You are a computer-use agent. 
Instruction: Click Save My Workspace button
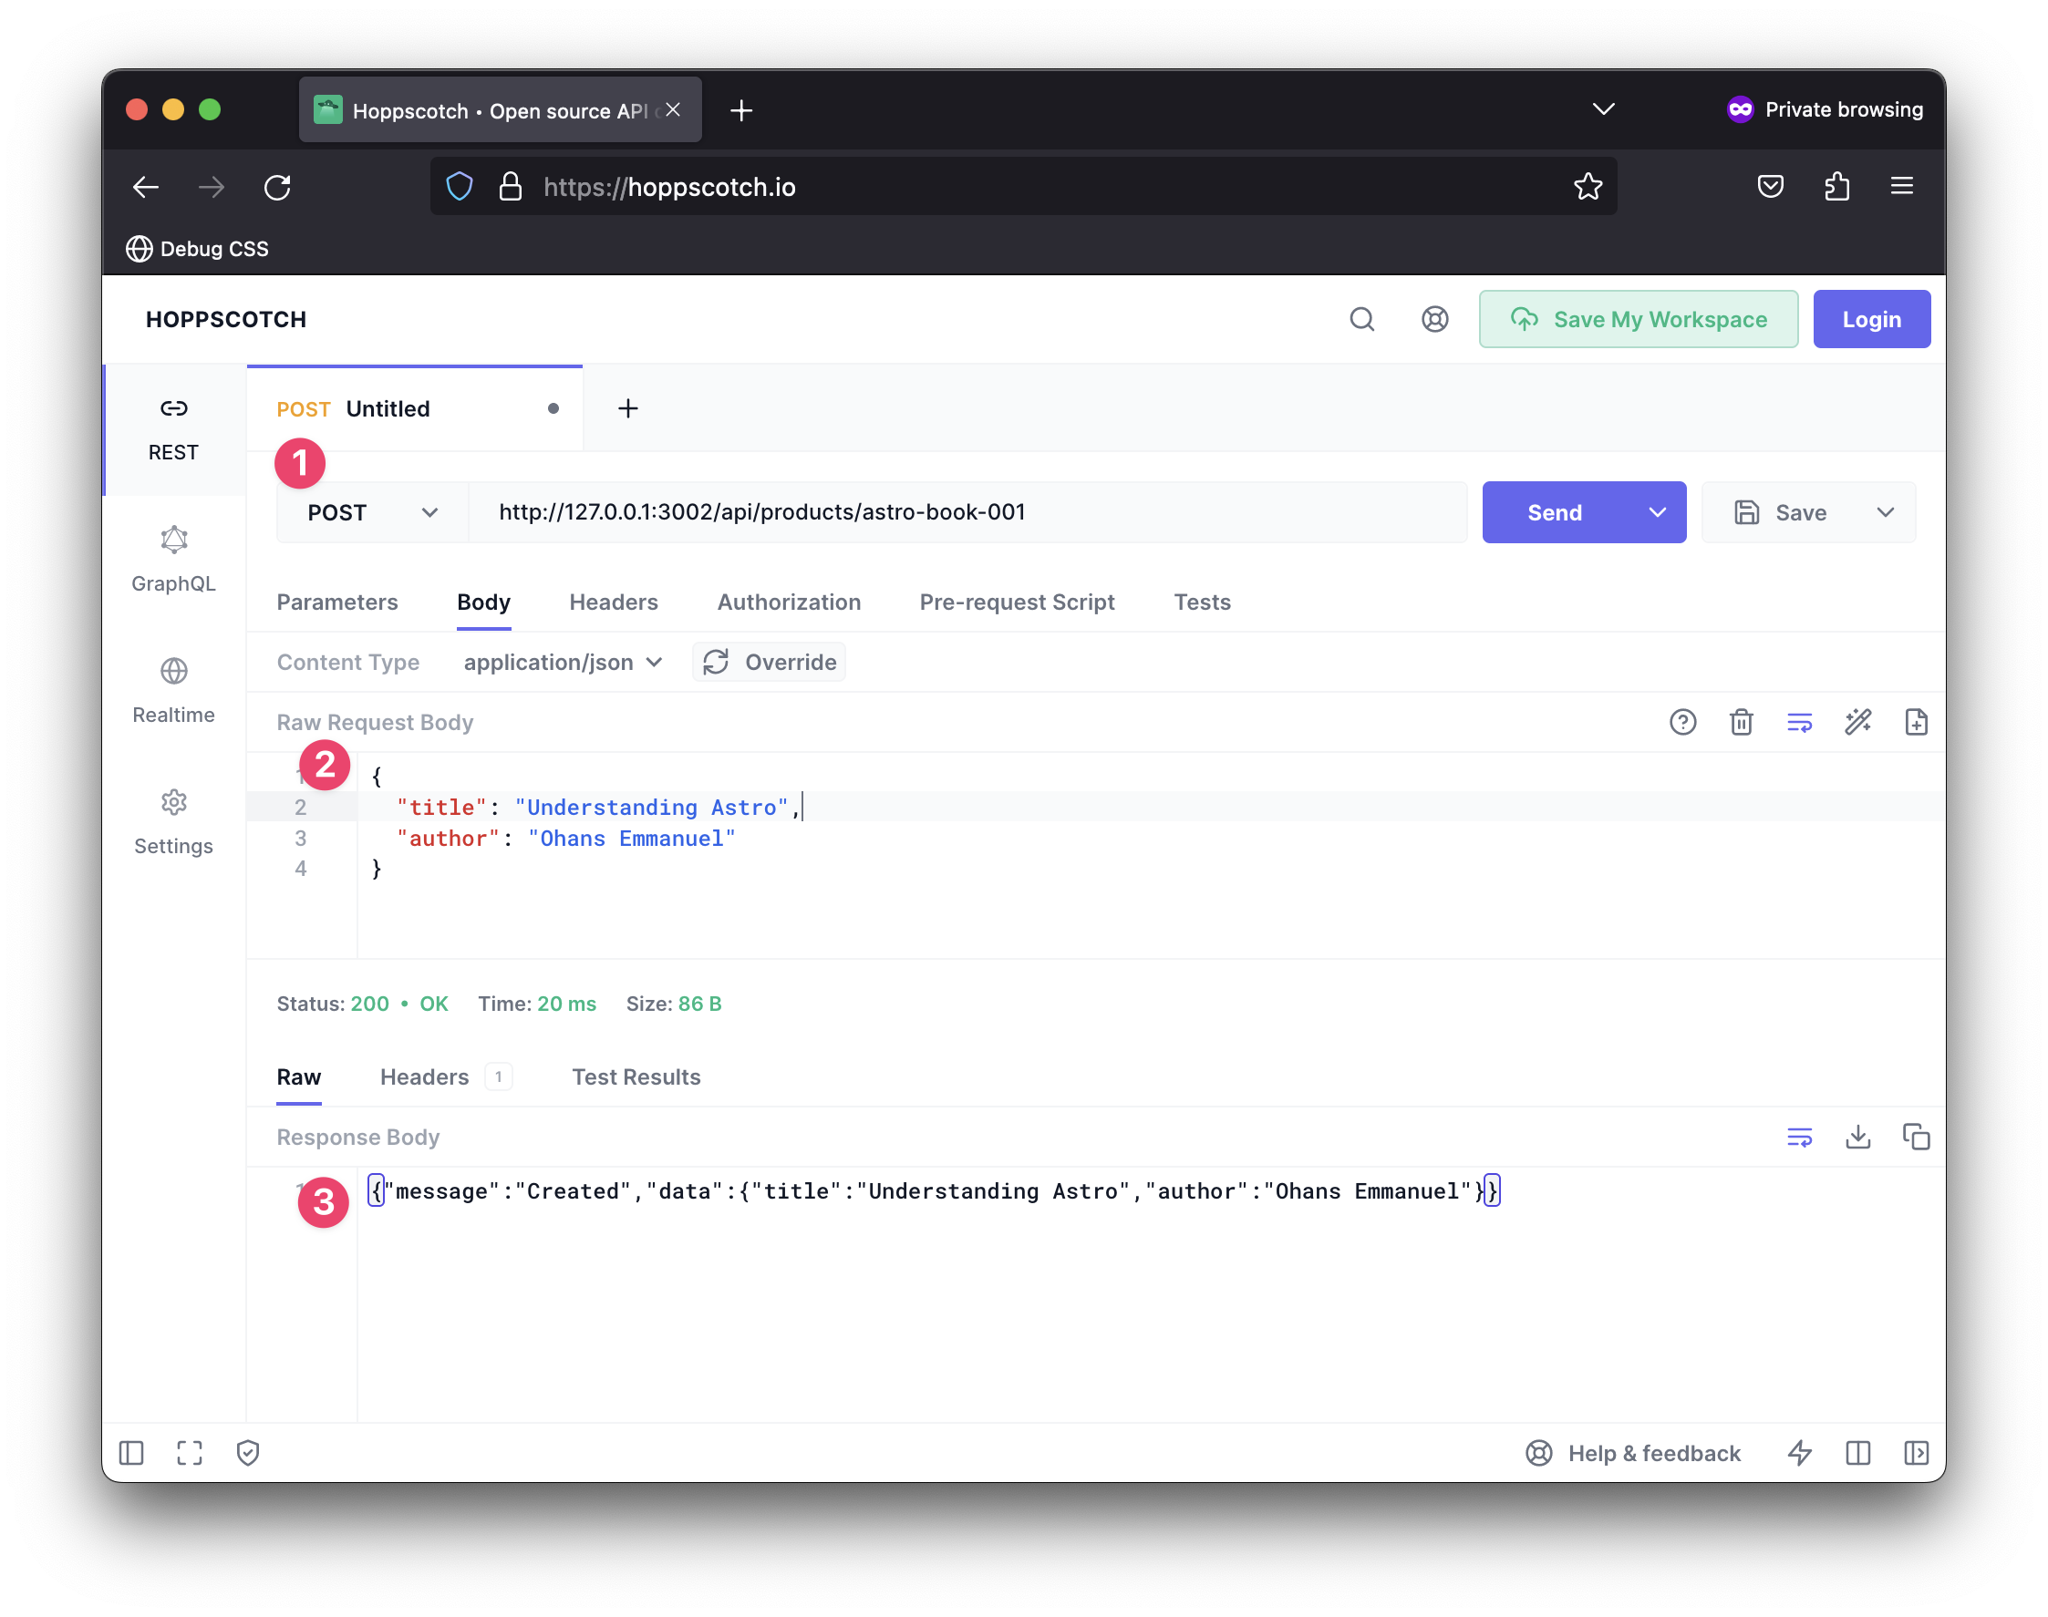tap(1638, 320)
